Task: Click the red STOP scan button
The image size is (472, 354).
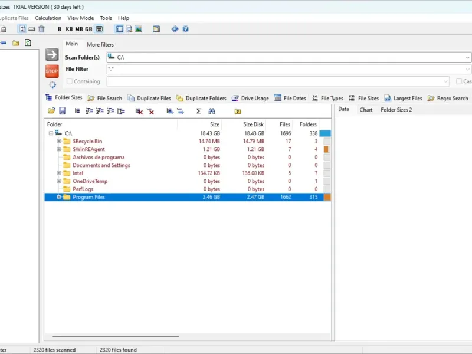Action: tap(52, 71)
